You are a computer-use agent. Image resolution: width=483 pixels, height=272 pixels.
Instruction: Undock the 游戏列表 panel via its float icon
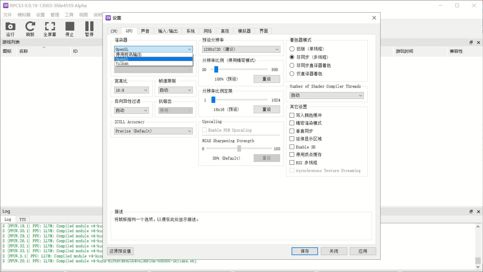point(471,42)
